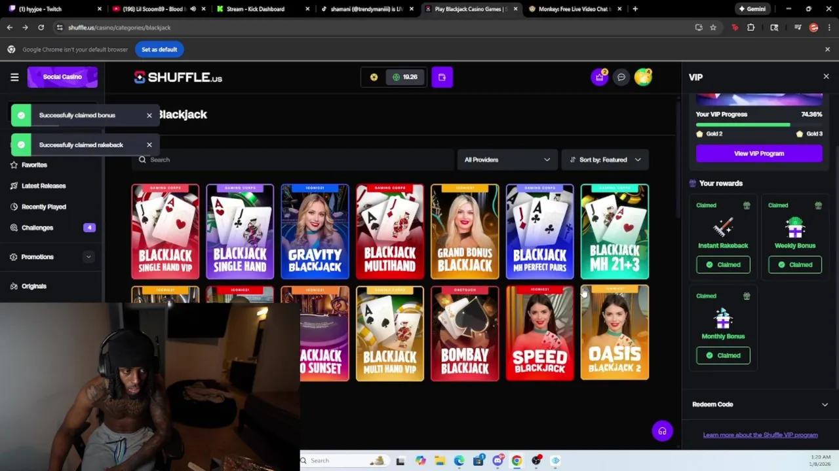Open the hamburger menu beside Social Casino
Image resolution: width=839 pixels, height=471 pixels.
tap(14, 77)
